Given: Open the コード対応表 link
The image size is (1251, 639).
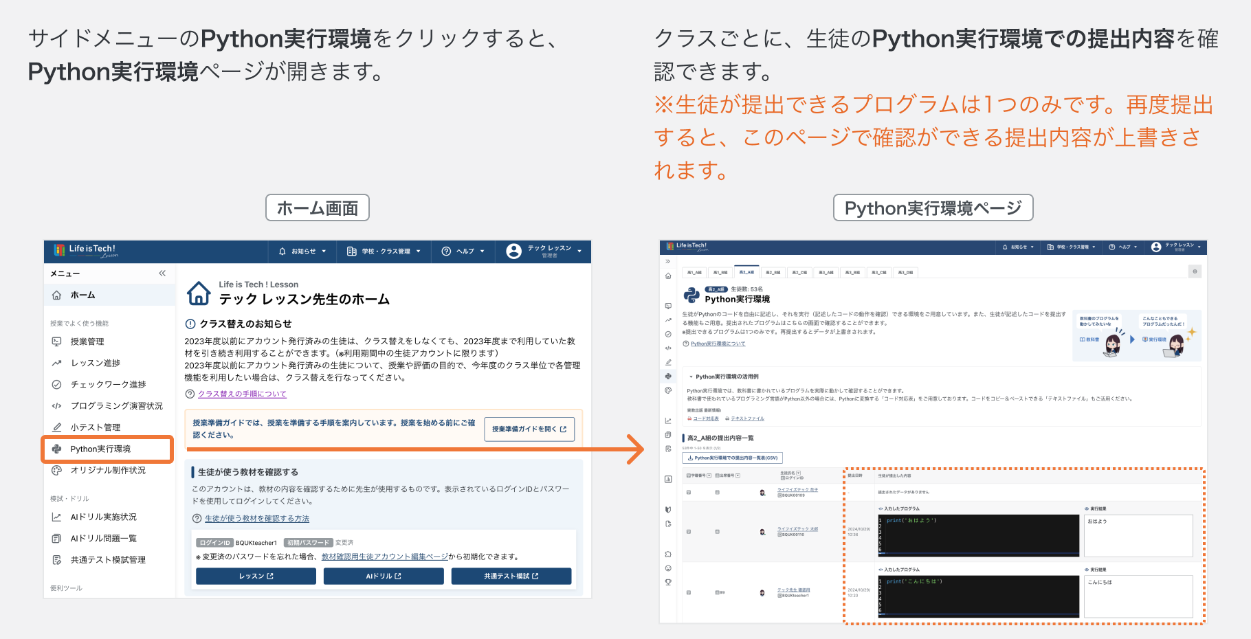Looking at the screenshot, I should 705,418.
